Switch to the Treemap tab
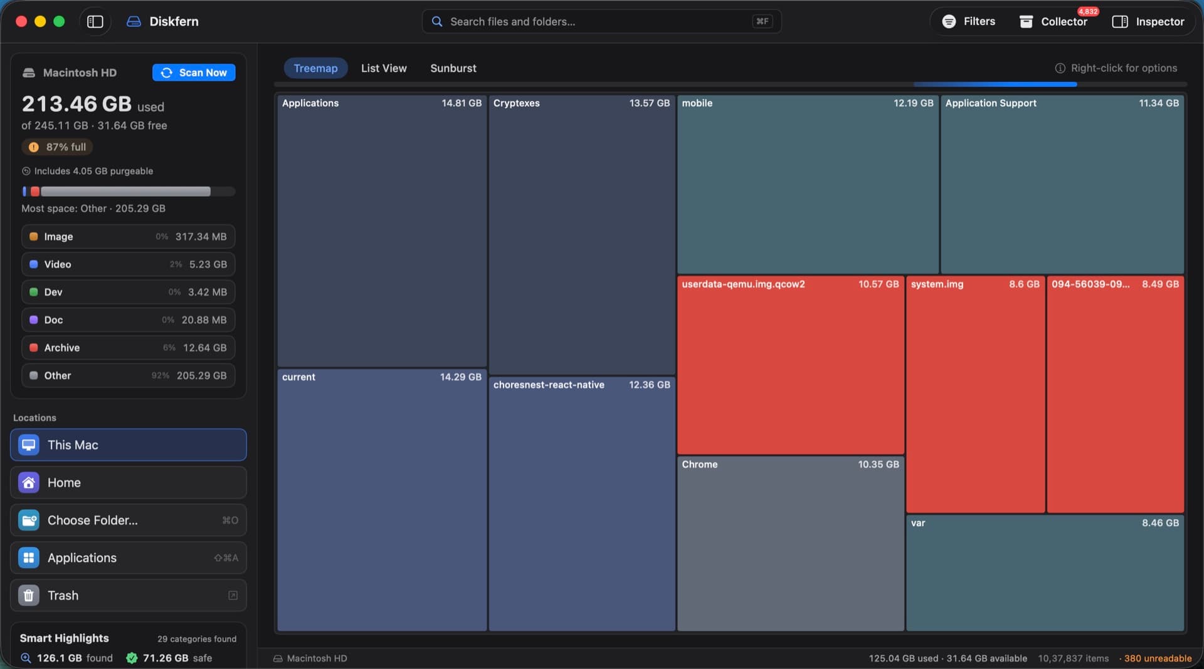1204x669 pixels. pos(315,68)
